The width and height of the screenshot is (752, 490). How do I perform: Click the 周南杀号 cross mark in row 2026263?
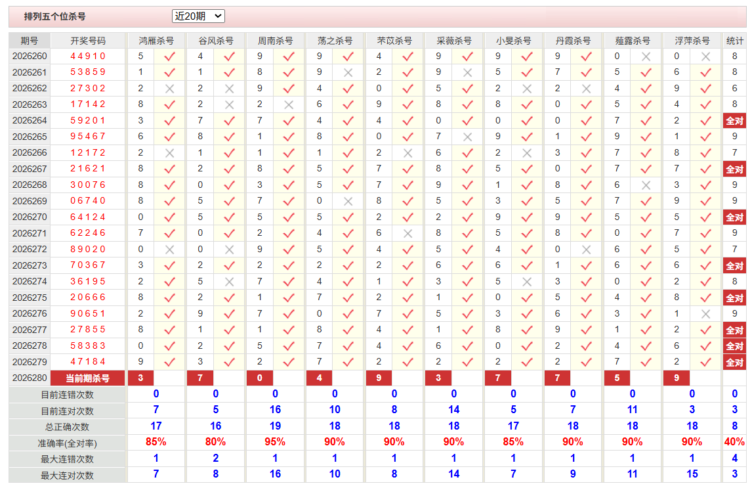coord(289,104)
